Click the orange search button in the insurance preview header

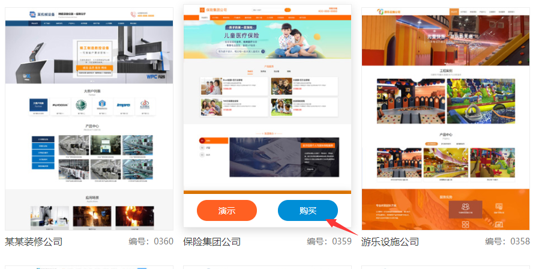pyautogui.click(x=287, y=10)
